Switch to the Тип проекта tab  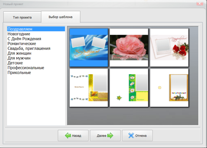click(22, 17)
